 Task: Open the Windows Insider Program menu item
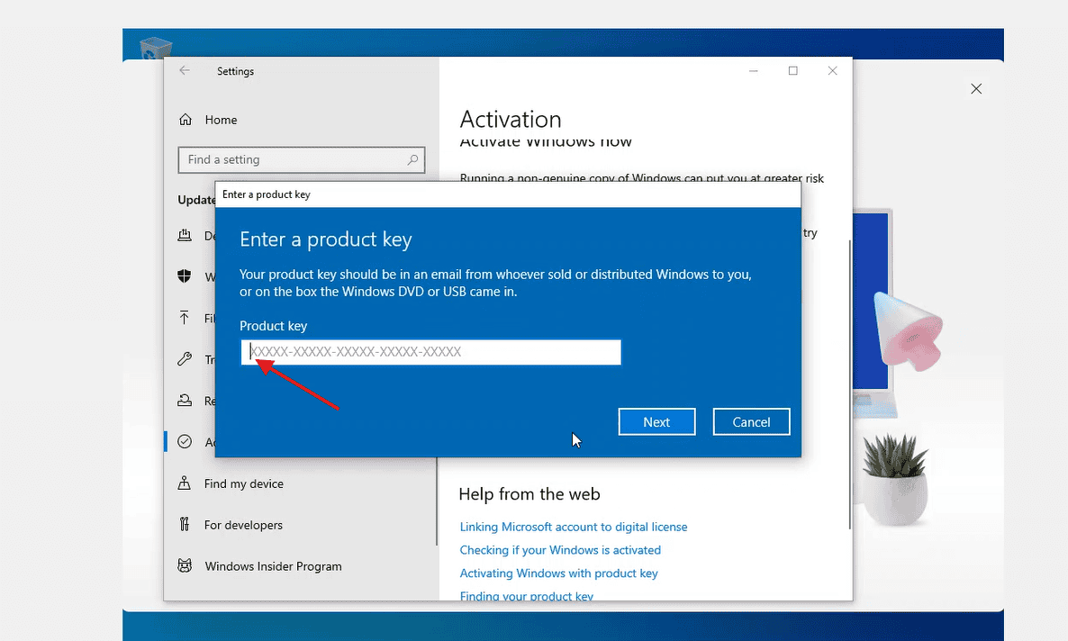tap(273, 566)
